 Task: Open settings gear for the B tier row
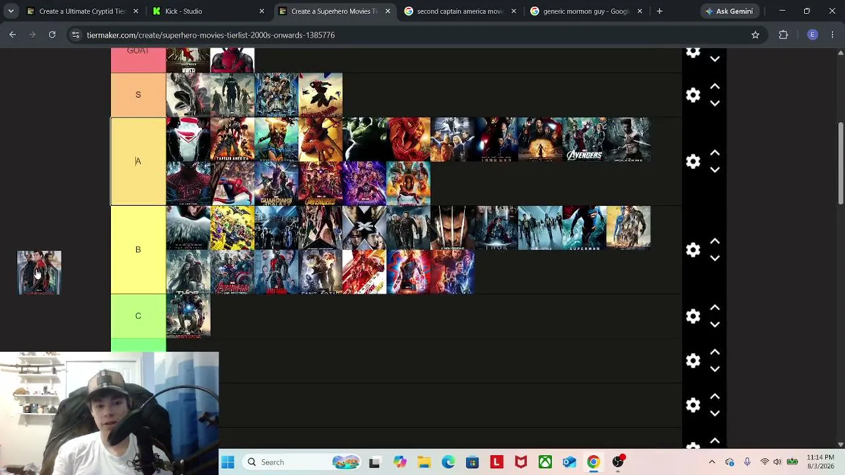click(693, 250)
